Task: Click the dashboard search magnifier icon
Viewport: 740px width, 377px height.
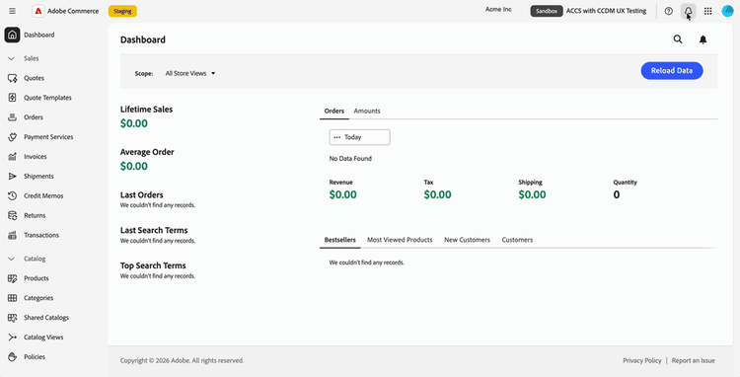Action: pos(678,39)
